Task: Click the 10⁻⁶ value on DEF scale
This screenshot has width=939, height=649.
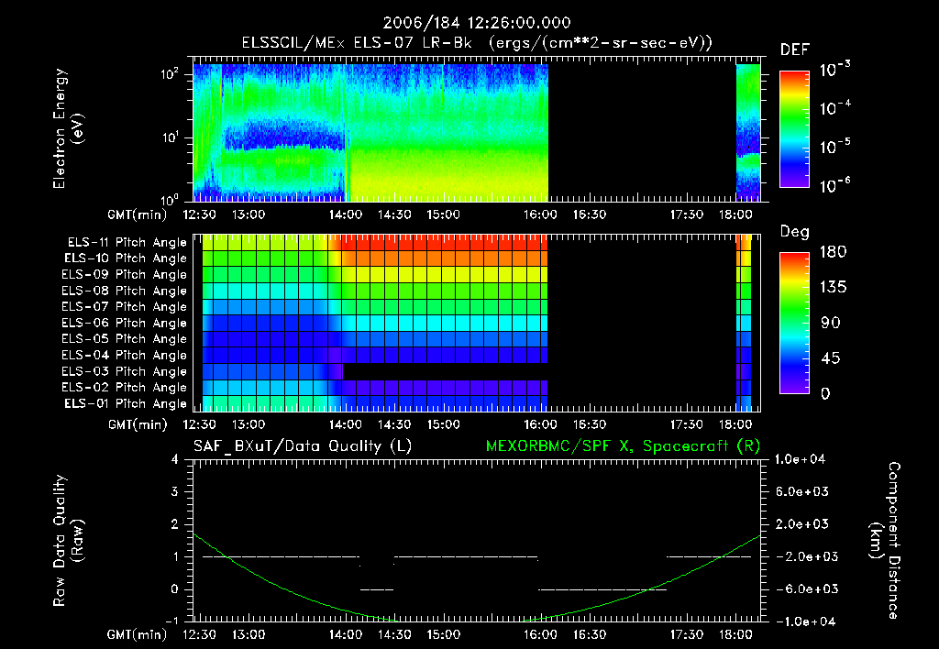Action: click(x=834, y=185)
